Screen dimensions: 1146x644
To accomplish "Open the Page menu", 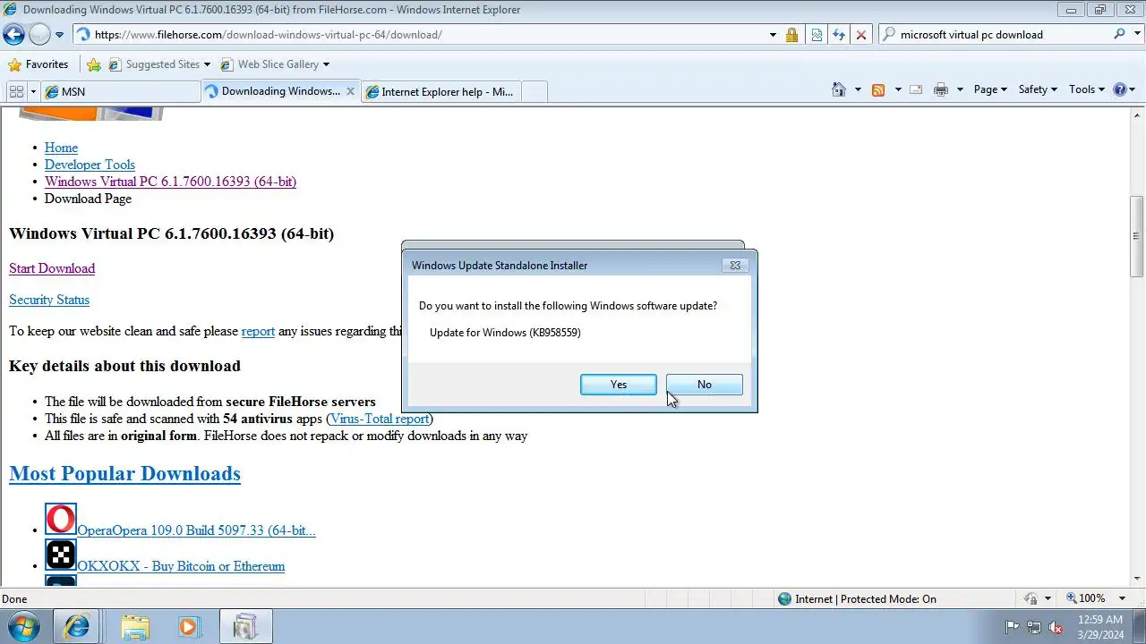I will (990, 89).
